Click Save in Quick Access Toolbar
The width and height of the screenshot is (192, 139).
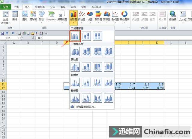pos(3,33)
